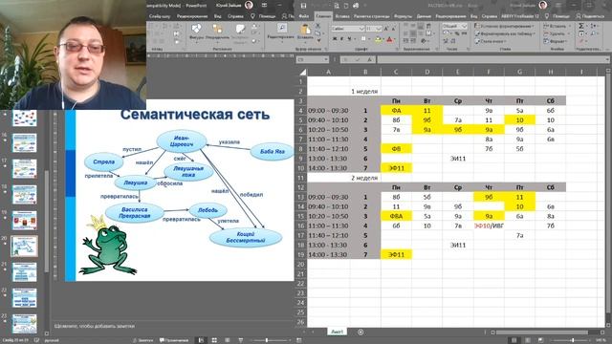Open Слайд-шоу tab in PowerPoint
The width and height of the screenshot is (612, 344).
click(160, 16)
